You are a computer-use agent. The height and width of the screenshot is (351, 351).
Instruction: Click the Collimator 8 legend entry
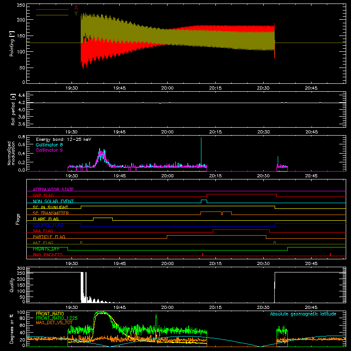(49, 145)
